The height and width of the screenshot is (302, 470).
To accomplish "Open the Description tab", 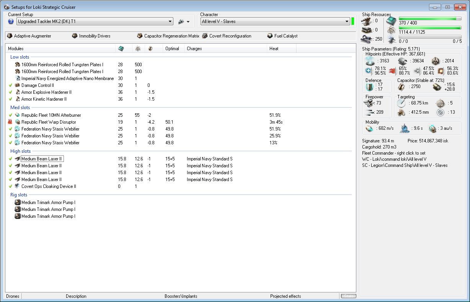I will click(76, 296).
